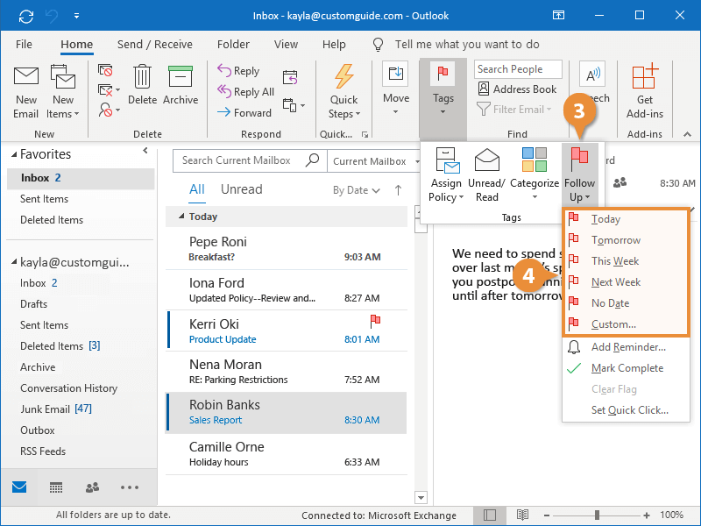This screenshot has width=701, height=526.
Task: Open Customize Quick Access Toolbar arrow
Action: pos(76,16)
